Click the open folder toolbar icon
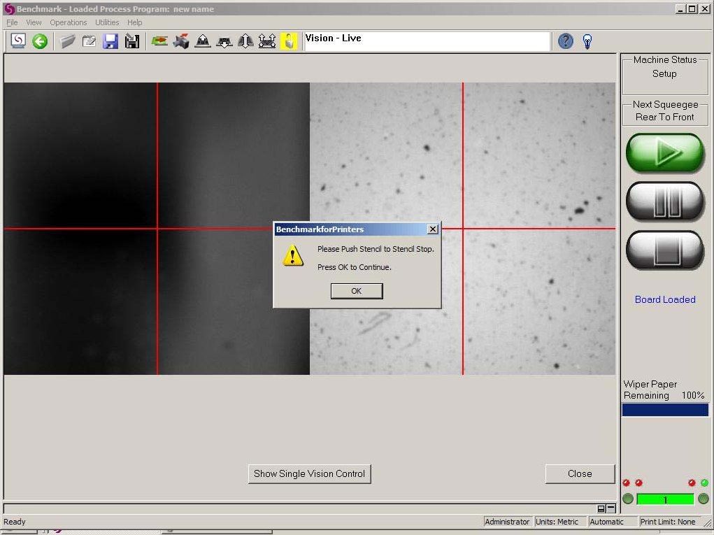 (x=68, y=41)
